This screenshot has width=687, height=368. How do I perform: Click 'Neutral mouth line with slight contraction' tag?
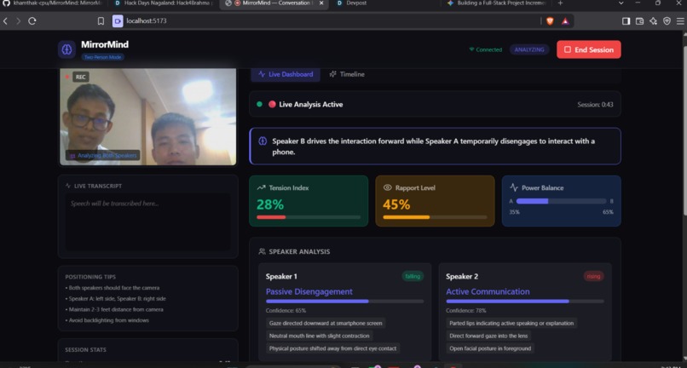320,336
